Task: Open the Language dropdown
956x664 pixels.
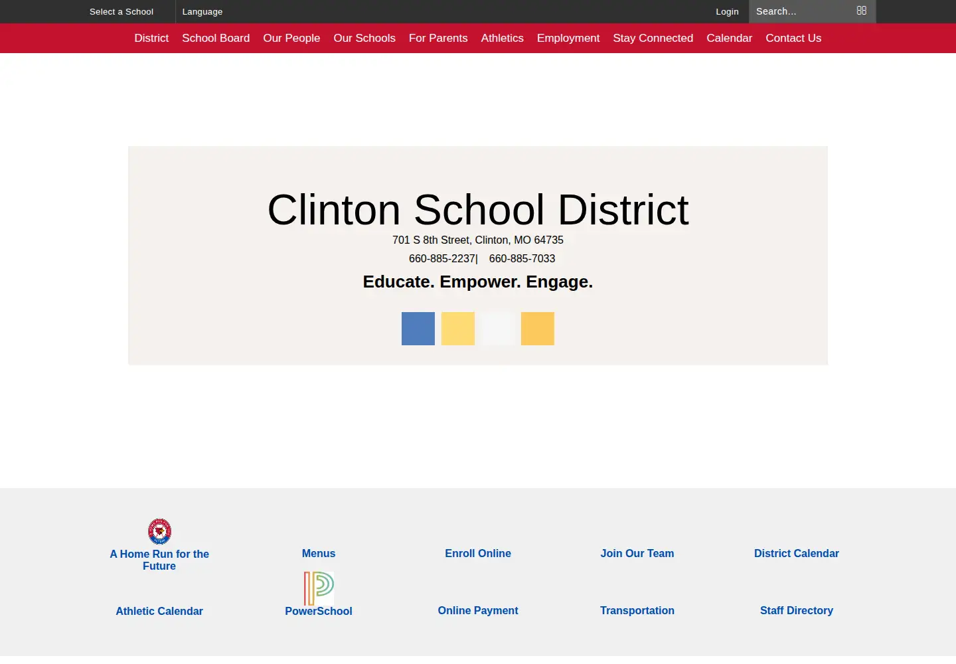Action: [x=202, y=11]
